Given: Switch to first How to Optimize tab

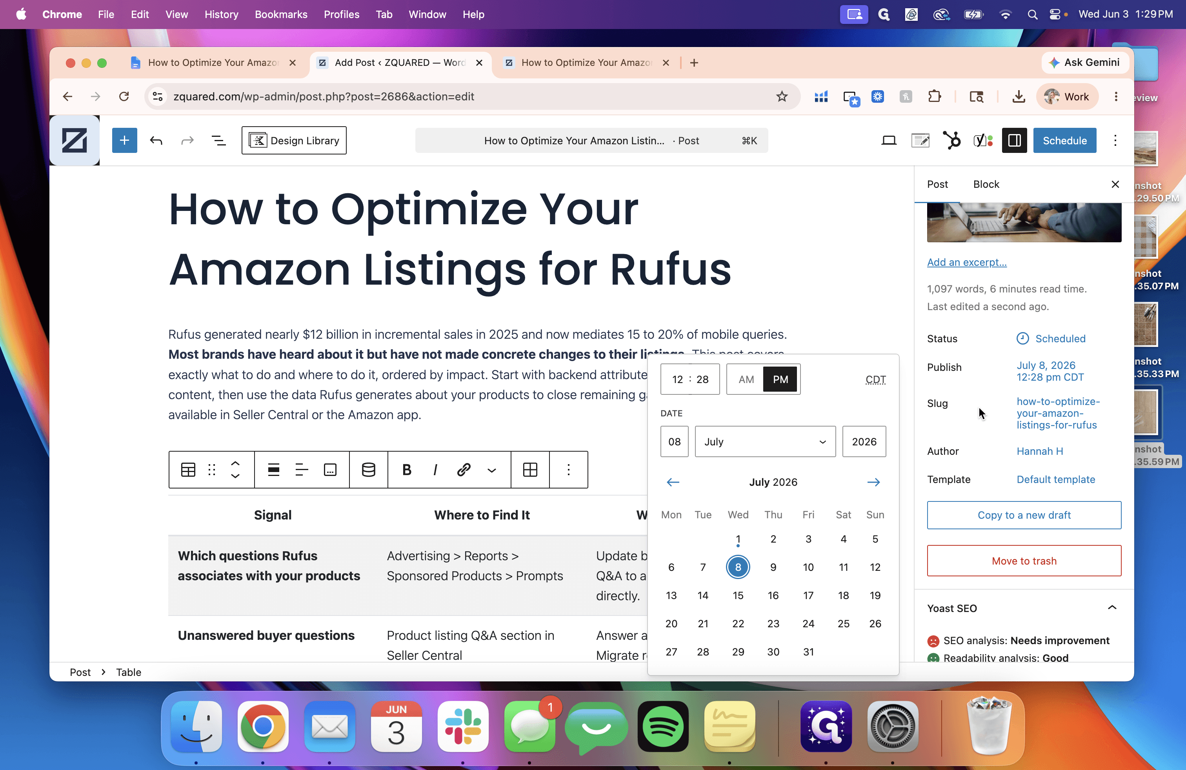Looking at the screenshot, I should [x=213, y=63].
